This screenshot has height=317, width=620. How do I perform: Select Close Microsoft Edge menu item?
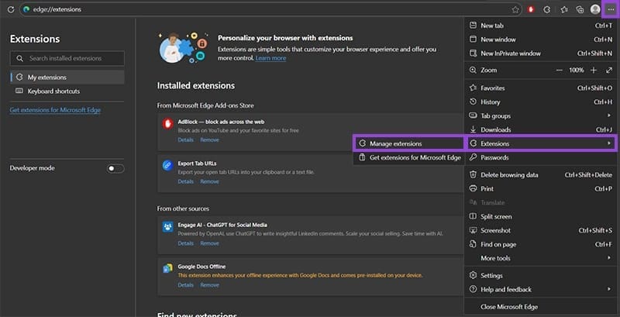pyautogui.click(x=540, y=307)
